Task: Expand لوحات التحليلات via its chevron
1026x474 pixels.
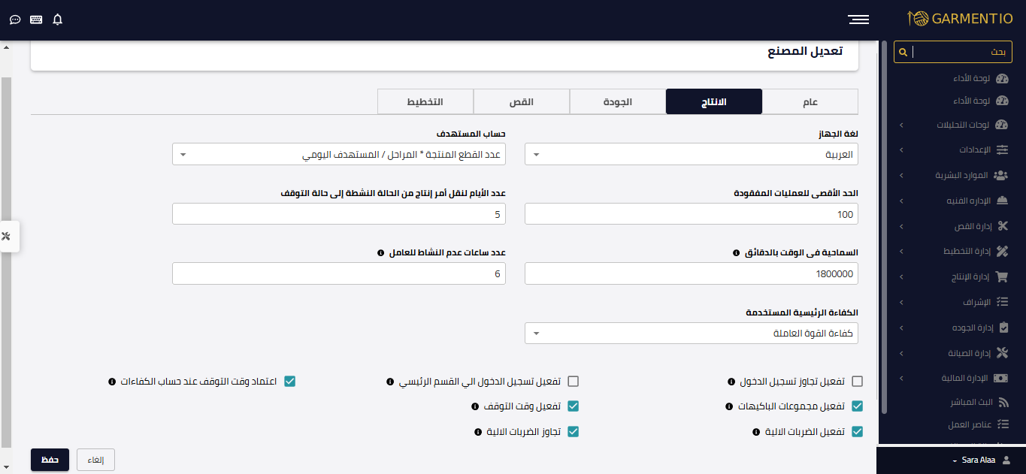Action: 901,125
